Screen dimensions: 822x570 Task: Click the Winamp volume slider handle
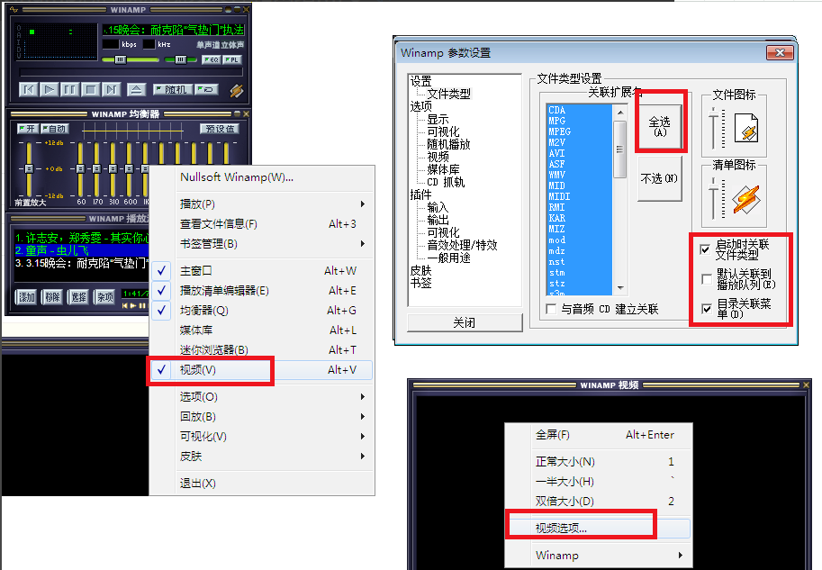pyautogui.click(x=120, y=59)
